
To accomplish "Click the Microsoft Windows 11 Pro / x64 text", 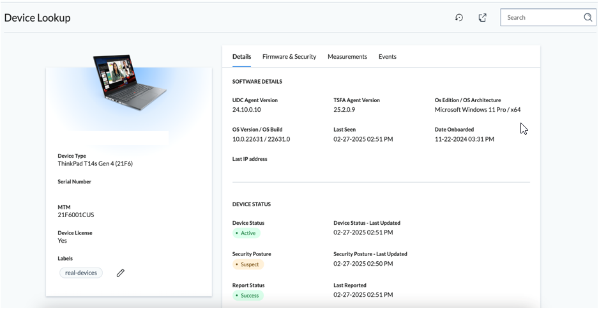I will pos(478,110).
